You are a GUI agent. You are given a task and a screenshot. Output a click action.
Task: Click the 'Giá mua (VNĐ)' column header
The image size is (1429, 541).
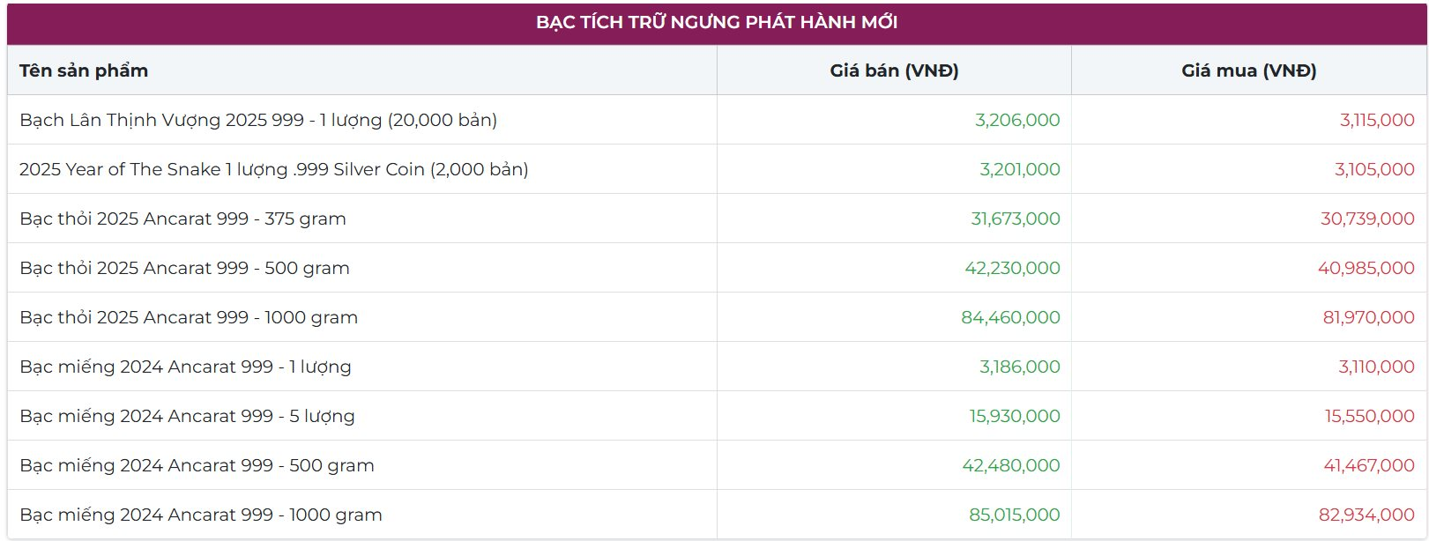(x=1248, y=70)
